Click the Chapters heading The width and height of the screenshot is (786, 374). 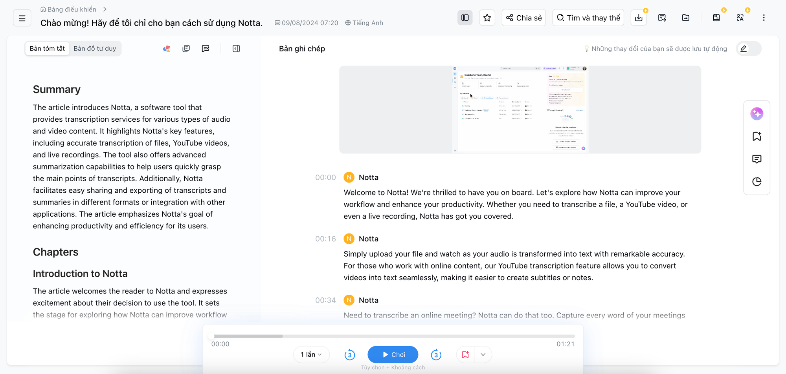55,252
